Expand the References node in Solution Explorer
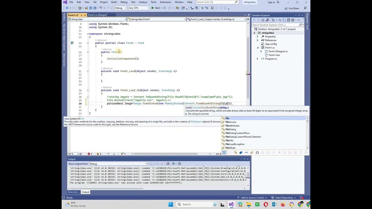372x209 pixels. (257, 40)
